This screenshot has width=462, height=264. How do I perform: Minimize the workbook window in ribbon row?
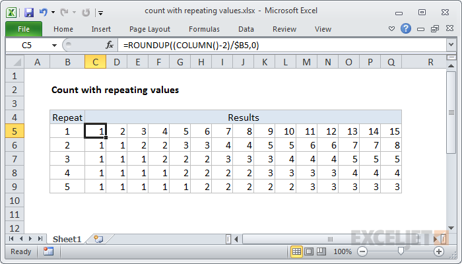point(421,29)
